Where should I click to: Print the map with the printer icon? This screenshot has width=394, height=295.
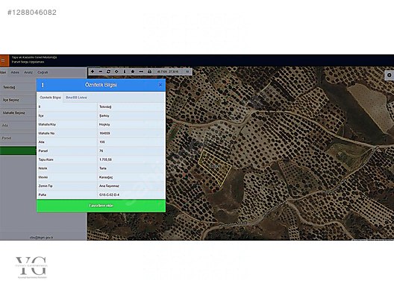coord(149,72)
